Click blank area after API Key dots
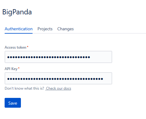Viewport: 146px width, 119px height. (x=107, y=79)
